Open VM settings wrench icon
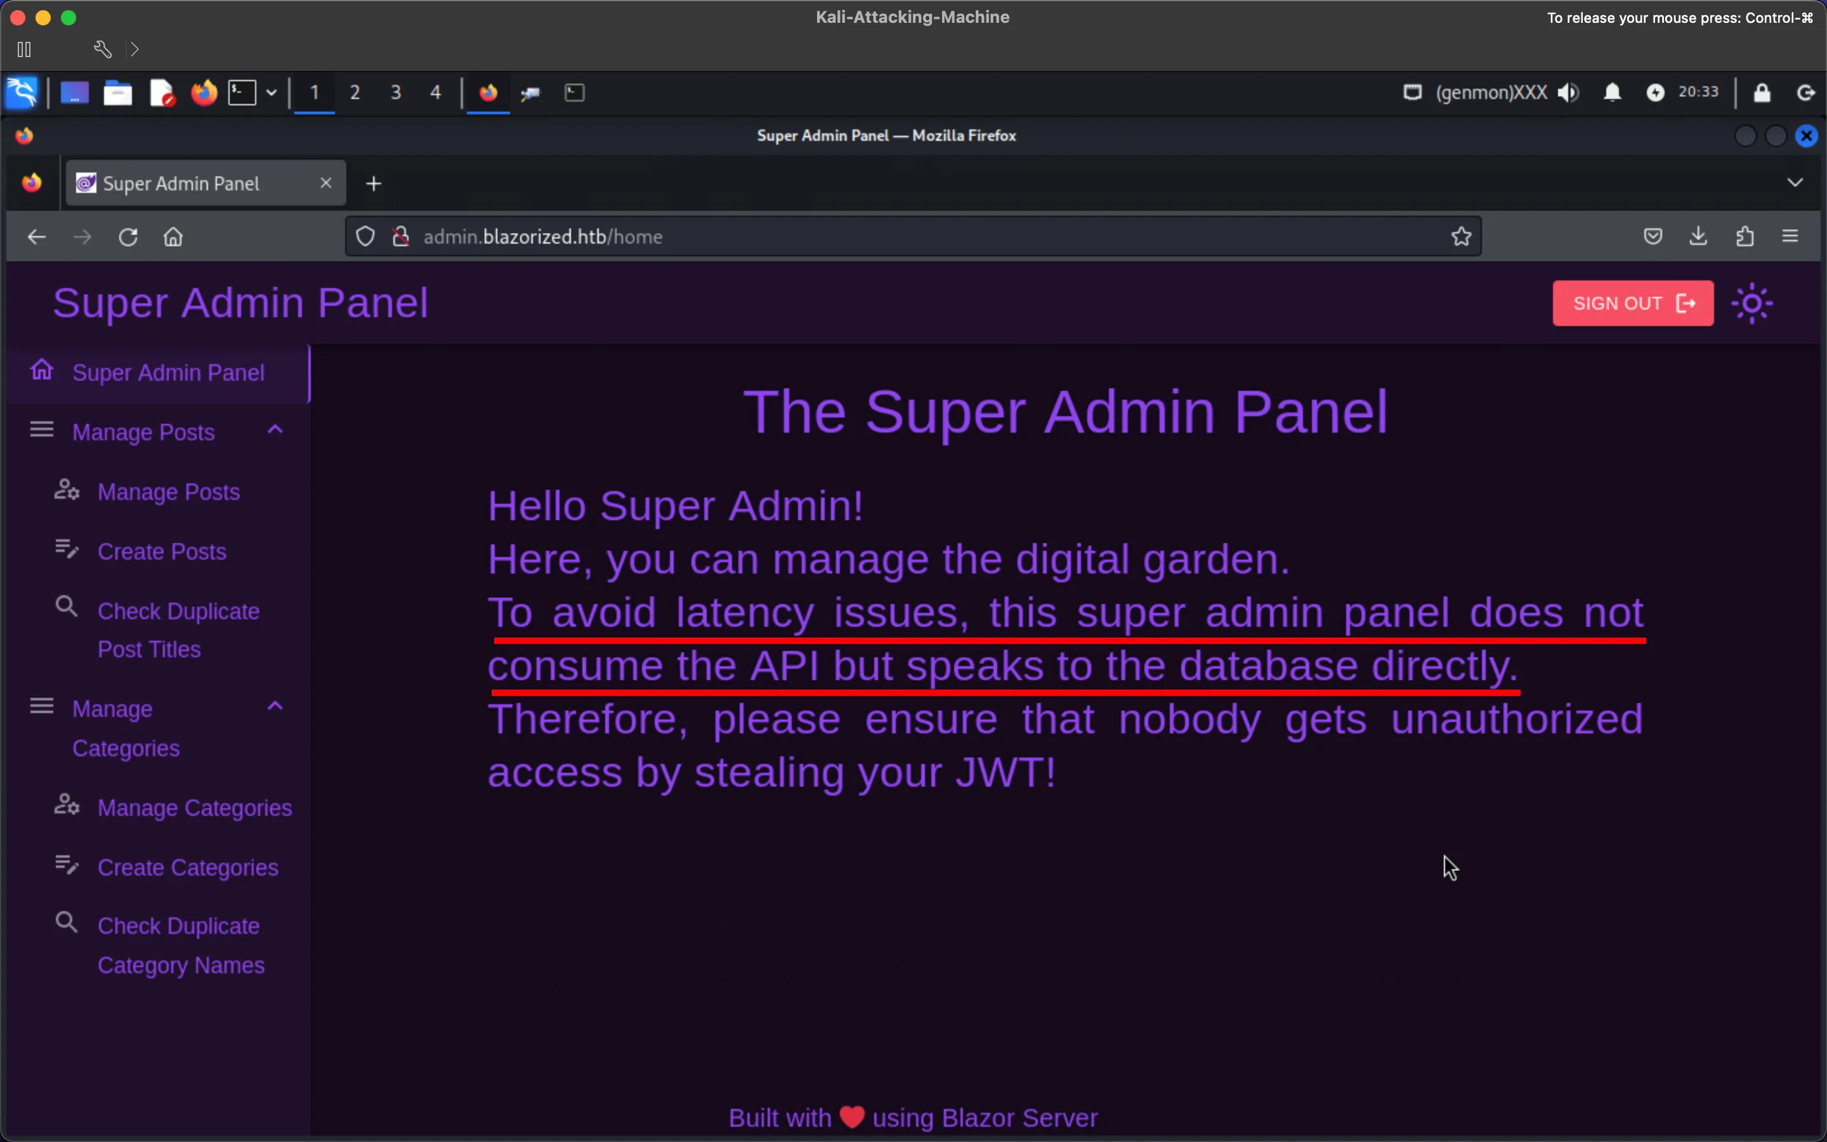The image size is (1827, 1142). pyautogui.click(x=102, y=50)
